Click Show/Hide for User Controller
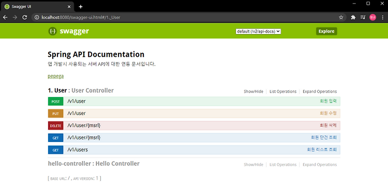Screen dimensions: 388x192 pos(253,91)
